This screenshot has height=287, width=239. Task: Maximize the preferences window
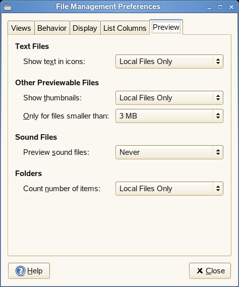click(x=220, y=7)
